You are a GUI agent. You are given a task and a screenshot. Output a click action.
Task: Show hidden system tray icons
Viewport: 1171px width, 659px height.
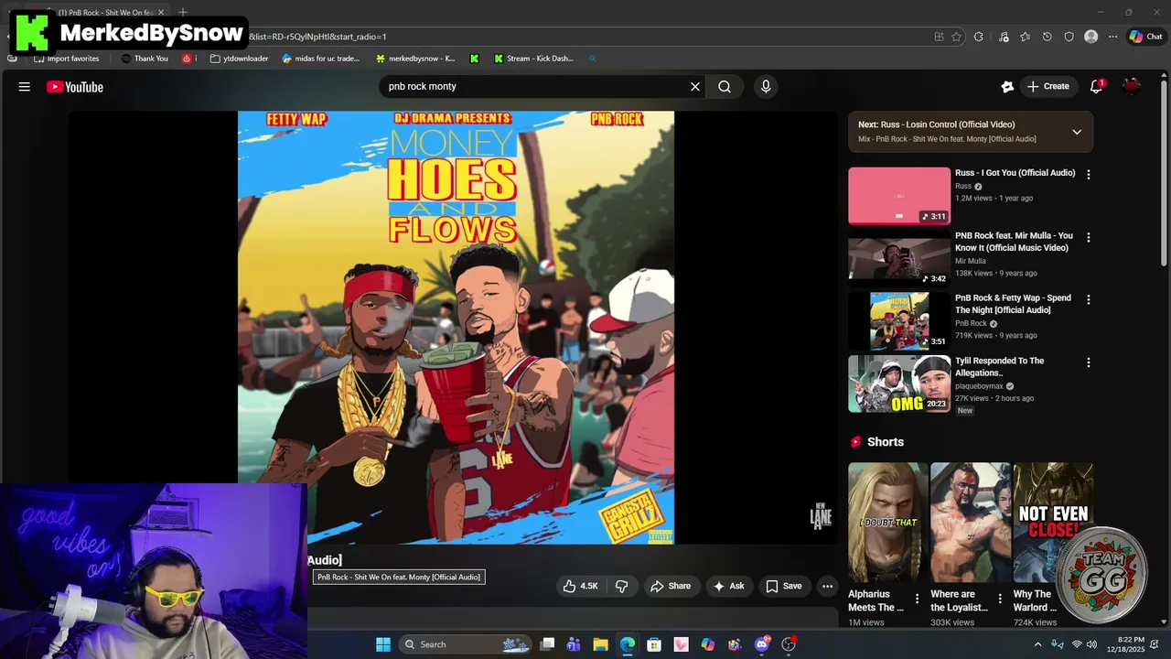click(x=1037, y=644)
